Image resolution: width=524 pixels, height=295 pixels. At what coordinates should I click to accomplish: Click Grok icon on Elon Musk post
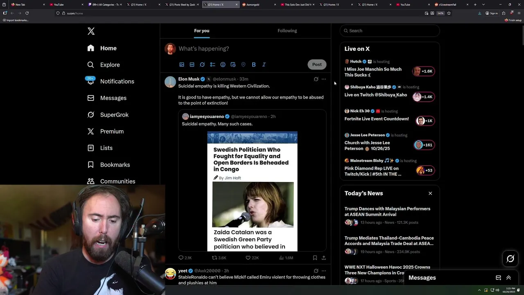coord(316,79)
